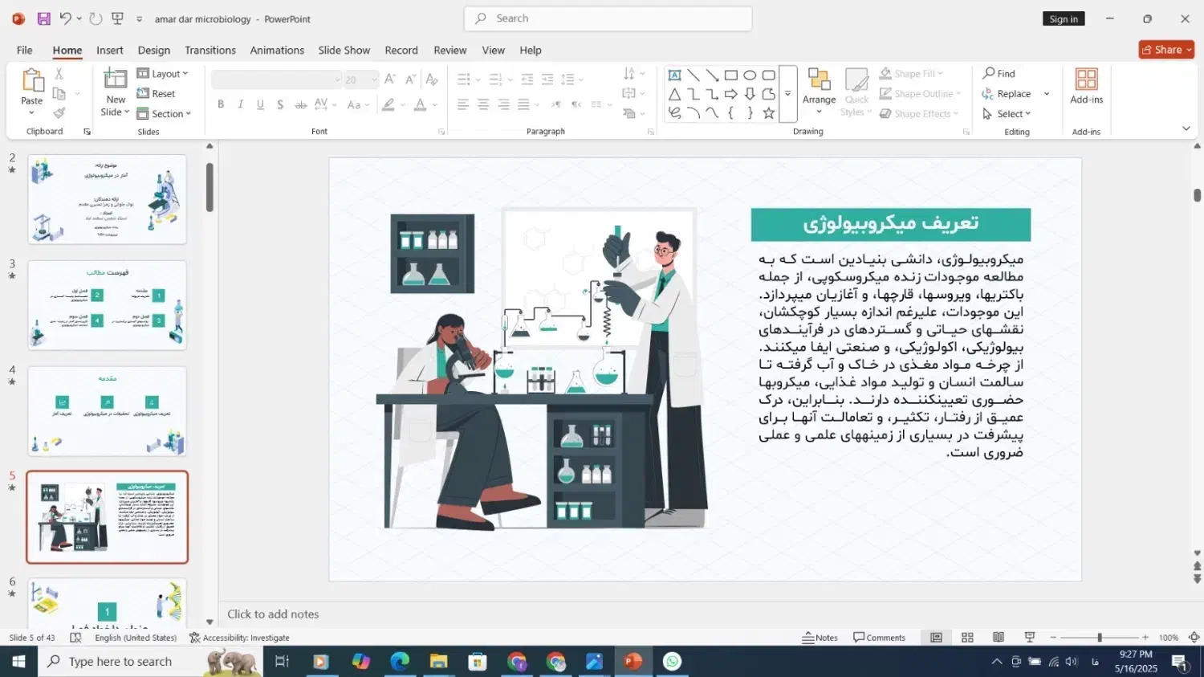Increase the paragraph indent level

[x=547, y=79]
